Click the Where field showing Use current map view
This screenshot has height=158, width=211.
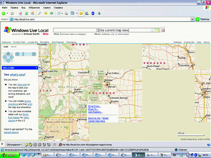128,30
